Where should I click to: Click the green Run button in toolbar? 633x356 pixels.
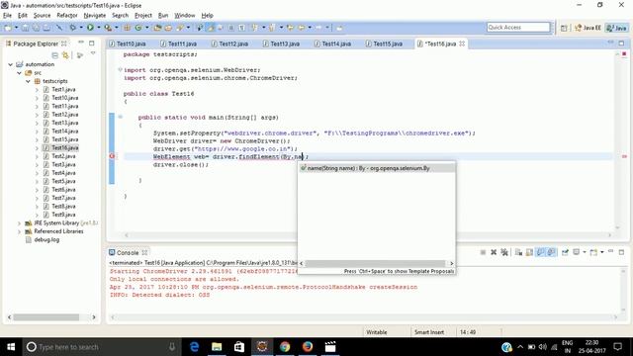pyautogui.click(x=90, y=28)
